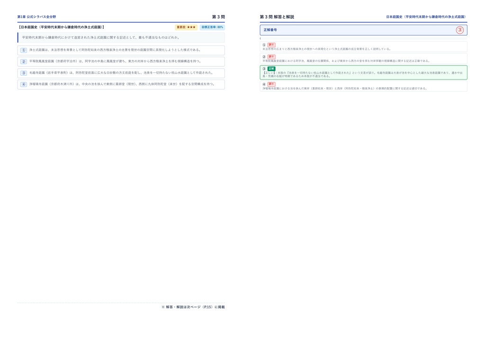
Task: Click the answer page's top-right 日本庭園史 header
Action: click(x=427, y=17)
